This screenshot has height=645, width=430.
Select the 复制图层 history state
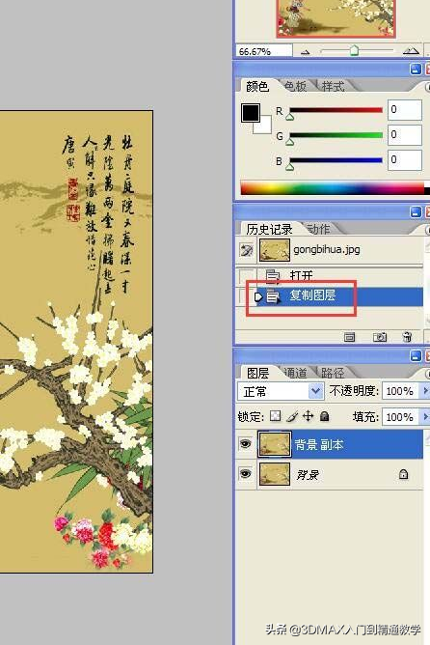(340, 295)
